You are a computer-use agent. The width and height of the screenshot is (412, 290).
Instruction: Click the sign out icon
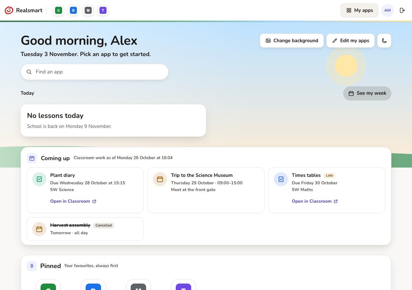click(x=402, y=10)
